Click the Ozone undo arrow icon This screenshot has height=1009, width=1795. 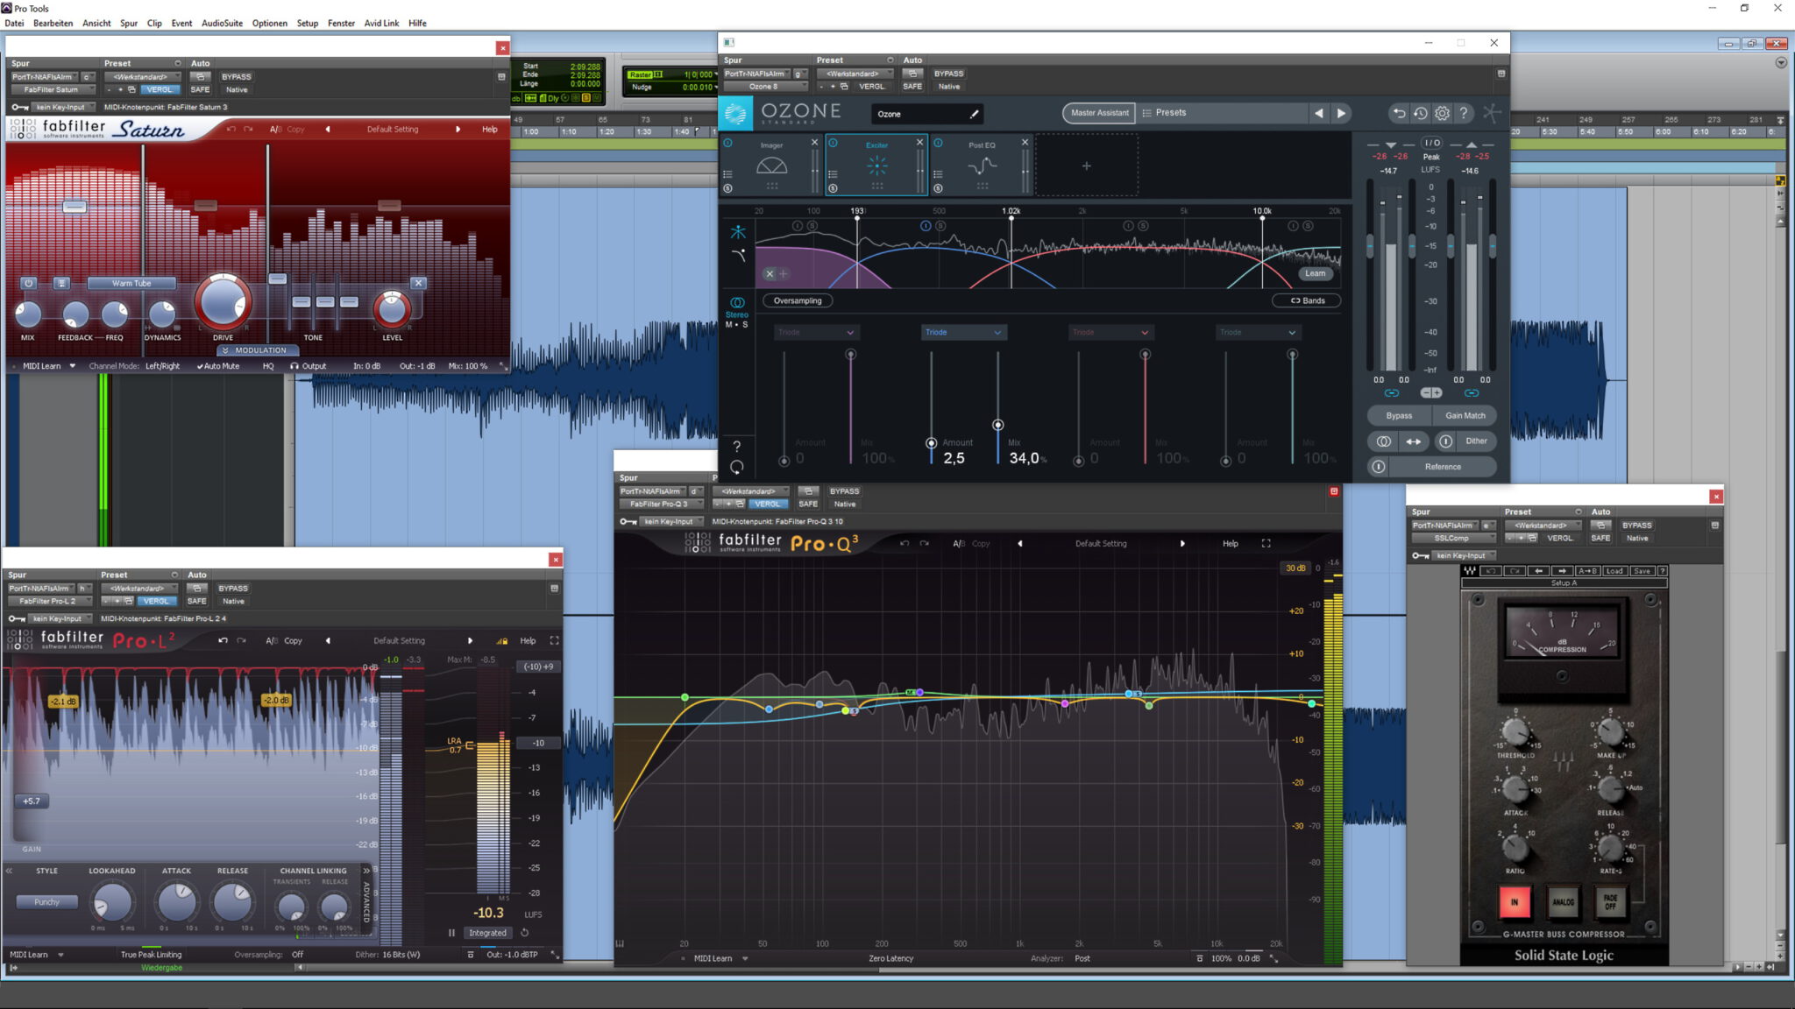(x=1399, y=113)
